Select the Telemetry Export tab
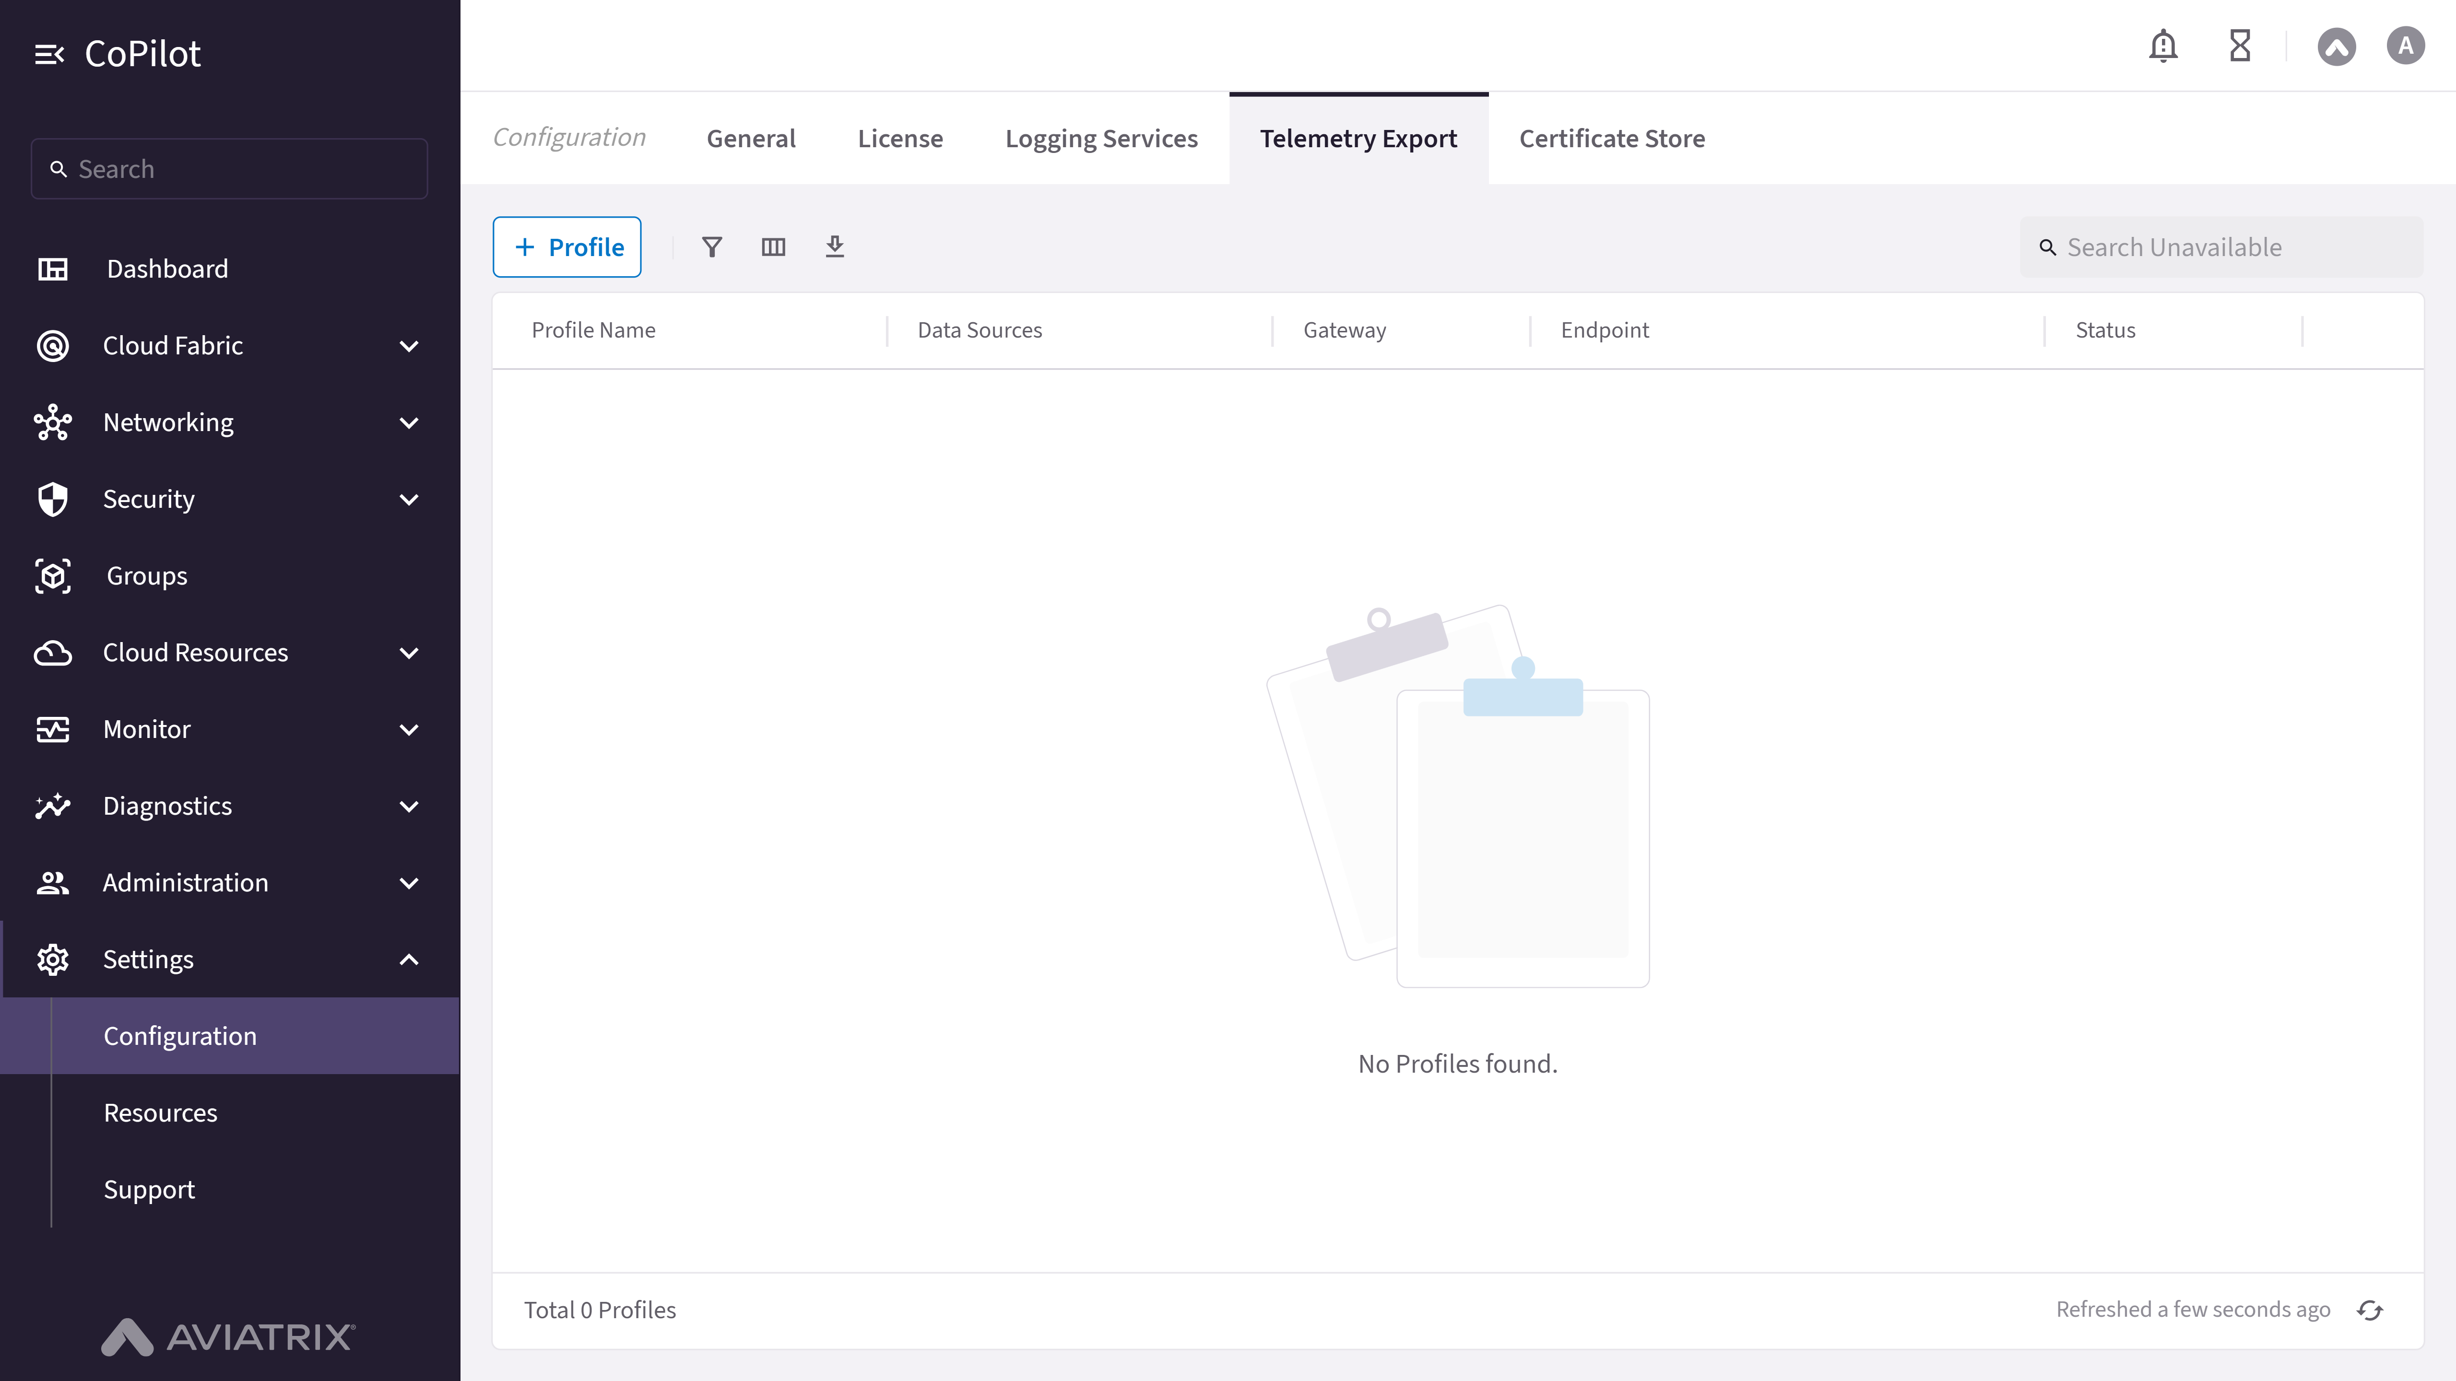The image size is (2456, 1381). coord(1358,138)
